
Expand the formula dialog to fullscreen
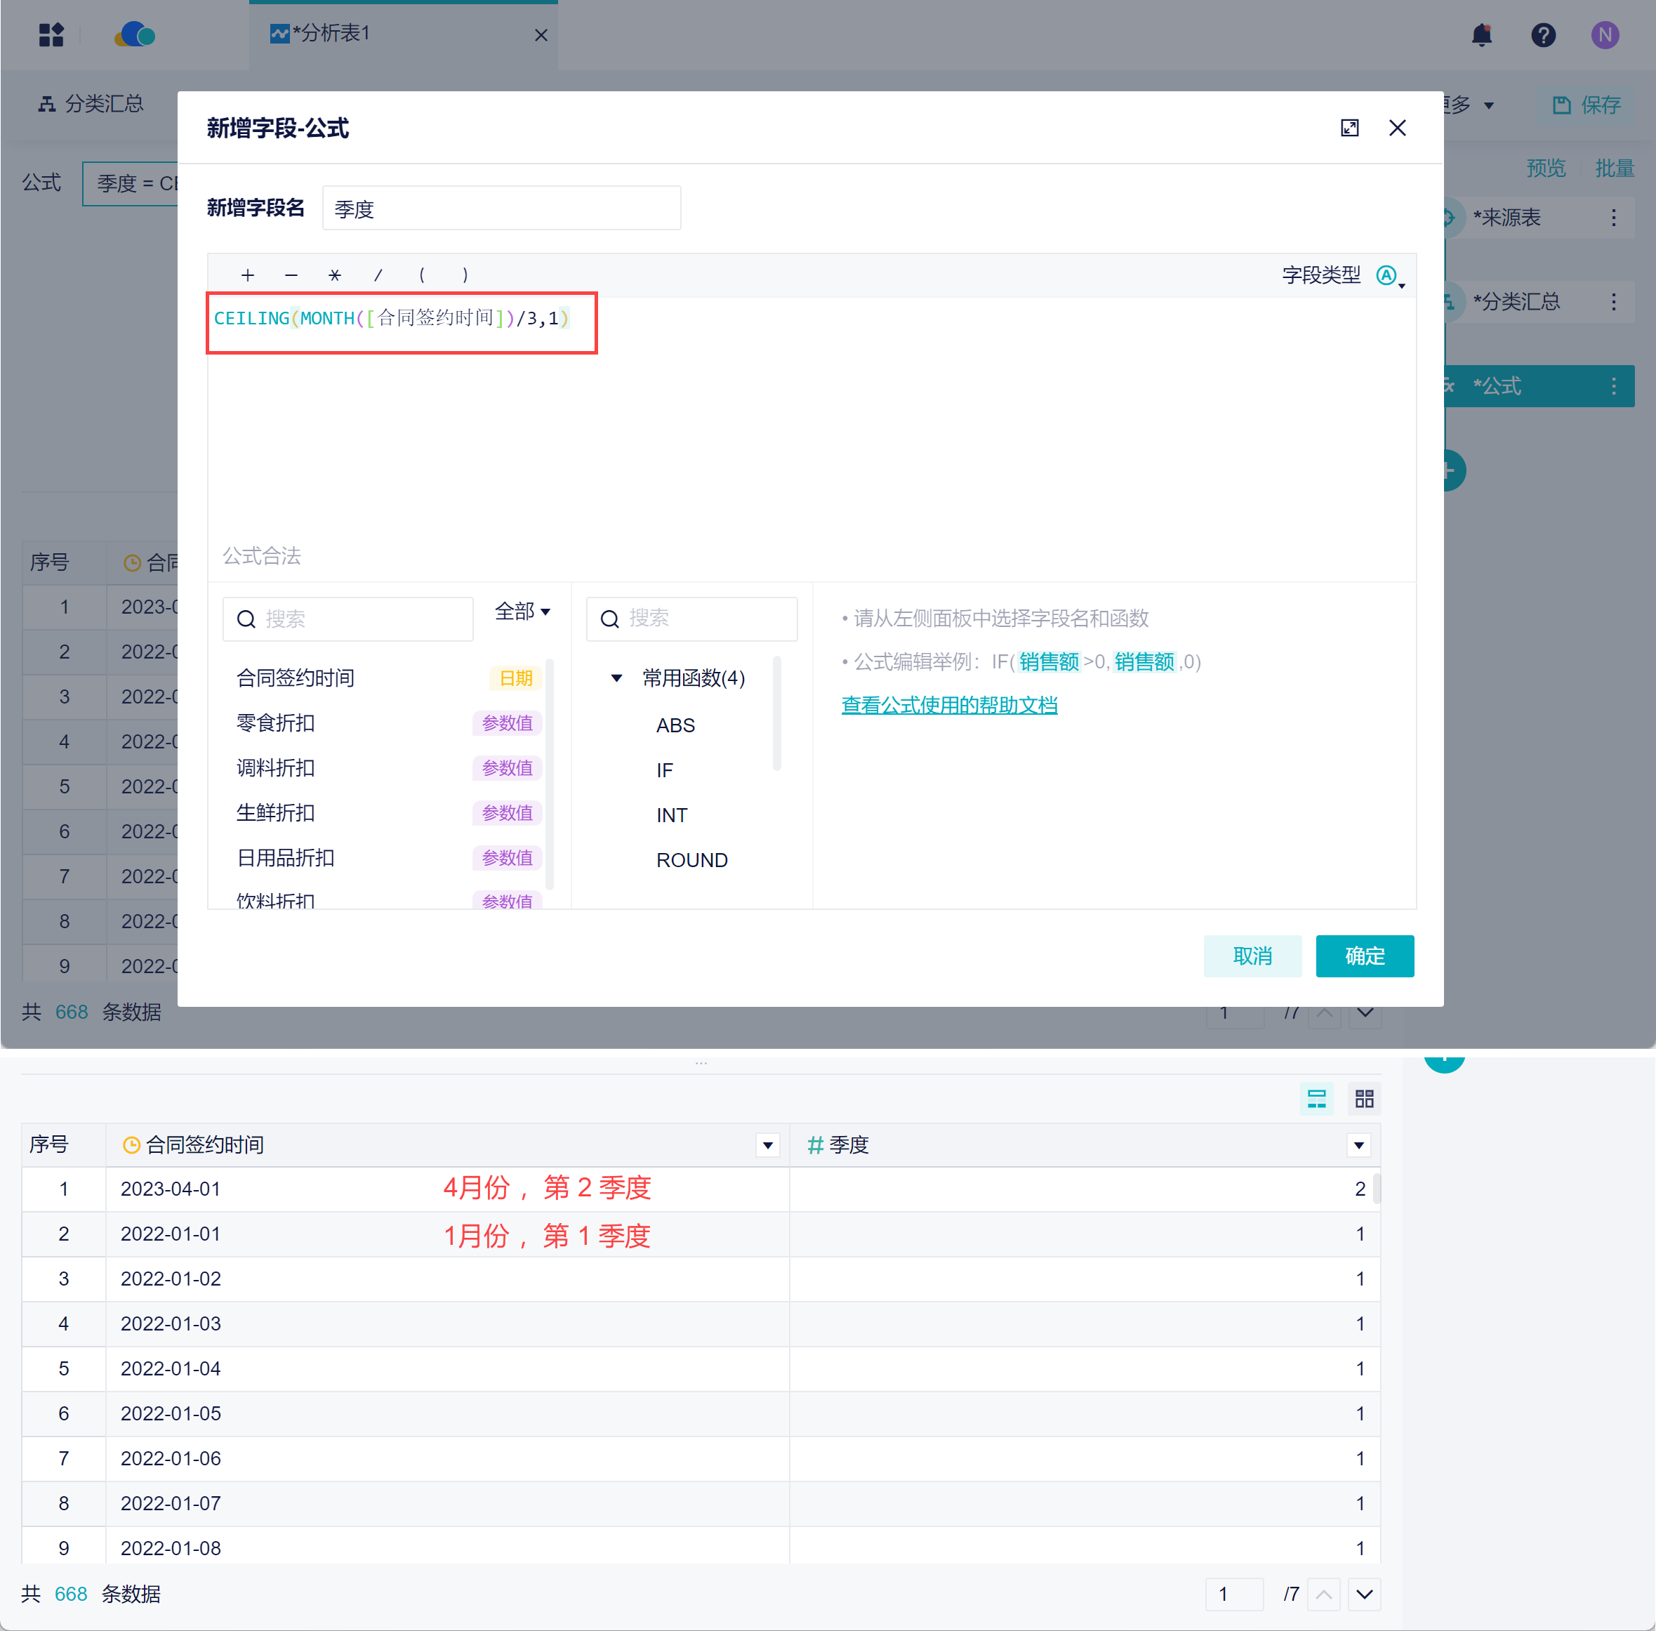1349,128
